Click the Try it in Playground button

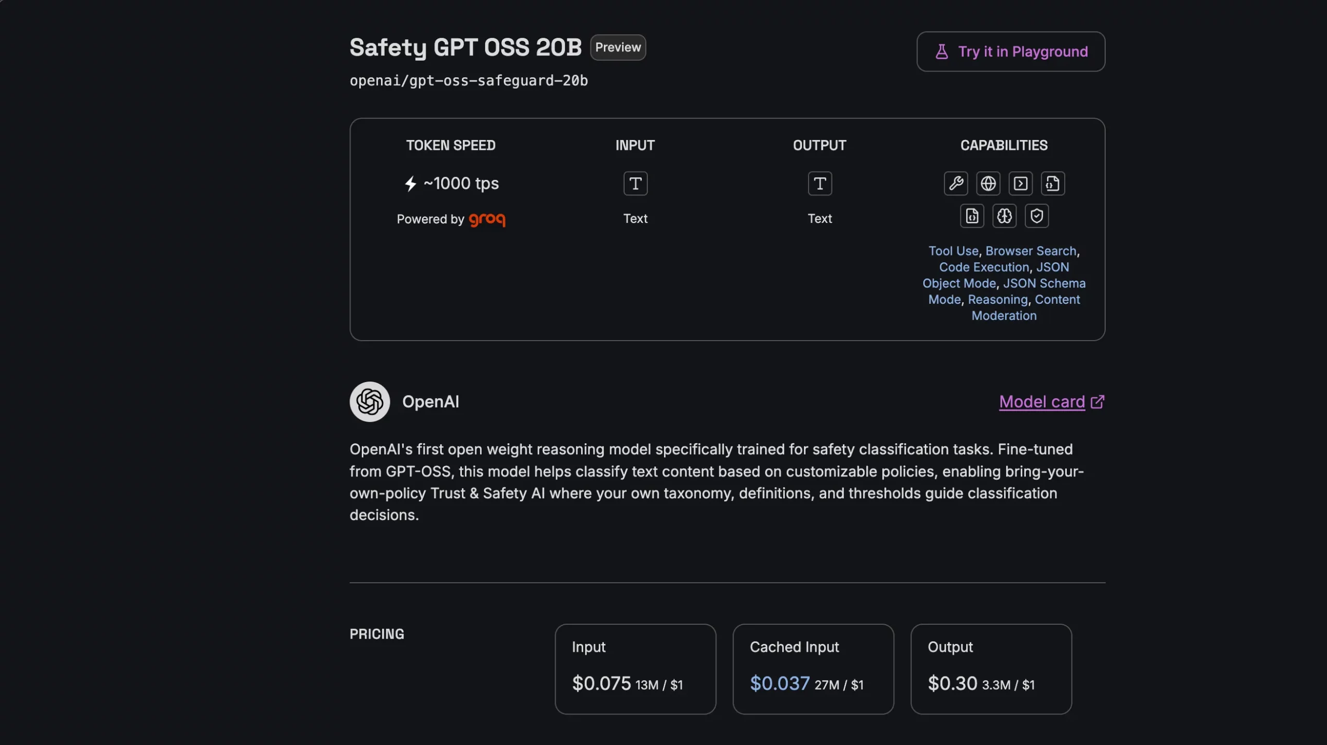pyautogui.click(x=1010, y=51)
